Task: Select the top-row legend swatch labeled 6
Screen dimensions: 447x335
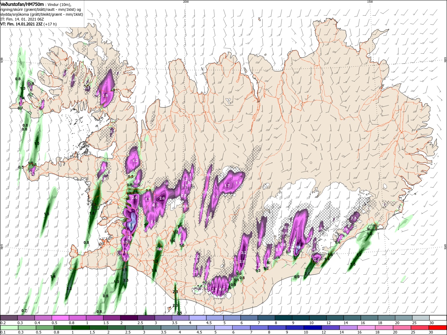Action: tap(249, 318)
